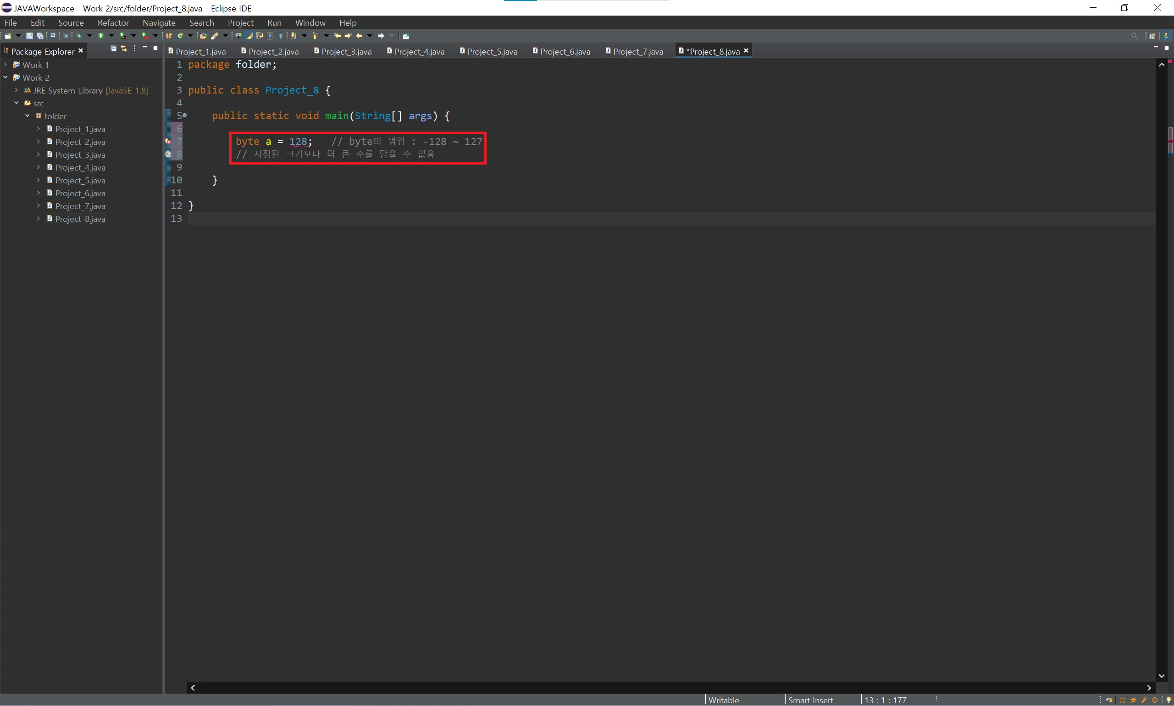Click the New Java Class icon
1174x706 pixels.
click(x=180, y=36)
